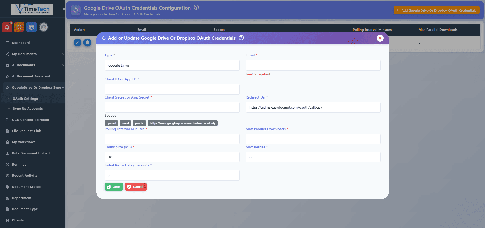Open Reminder page
Screen dimensions: 485x228
[20, 164]
